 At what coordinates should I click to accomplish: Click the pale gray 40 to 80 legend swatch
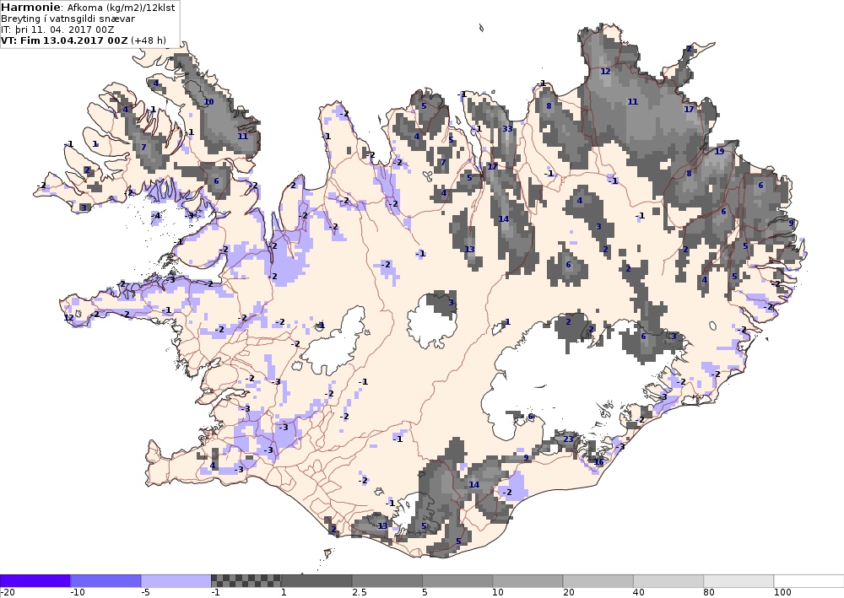pyautogui.click(x=668, y=581)
